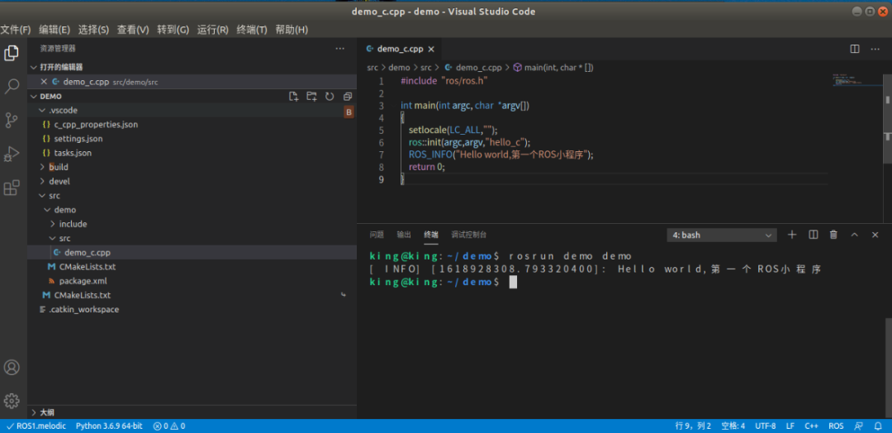892x433 pixels.
Task: Switch to the 输出 panel tab
Action: coord(404,235)
